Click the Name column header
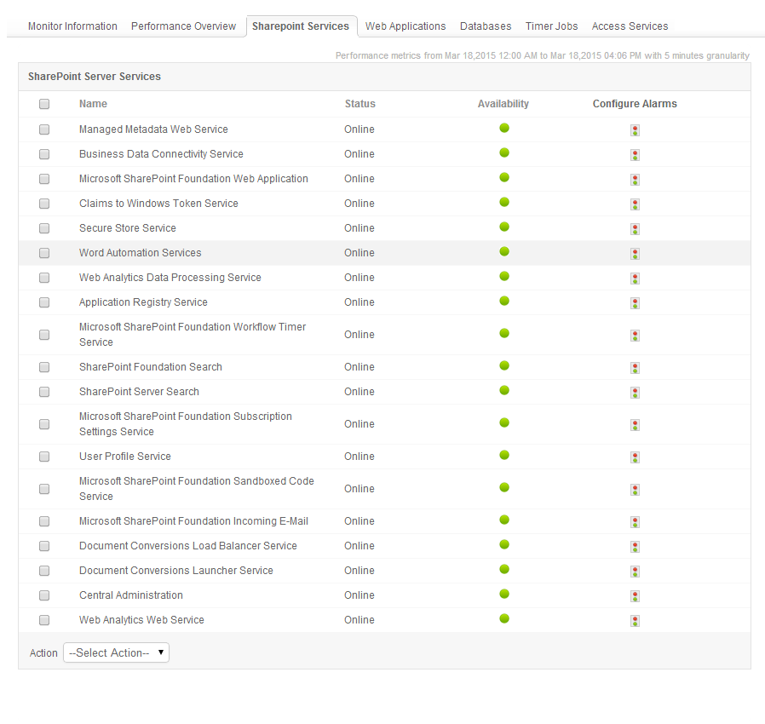 tap(93, 104)
